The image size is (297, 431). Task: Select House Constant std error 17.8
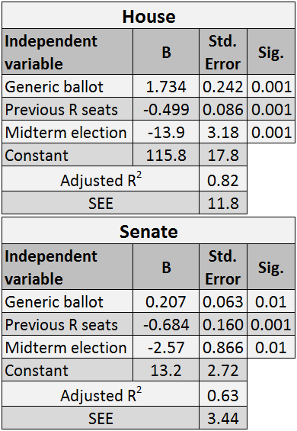223,155
